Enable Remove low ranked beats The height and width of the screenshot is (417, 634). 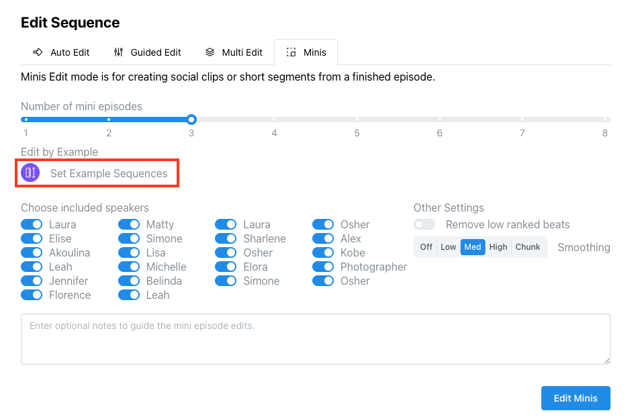pyautogui.click(x=424, y=224)
